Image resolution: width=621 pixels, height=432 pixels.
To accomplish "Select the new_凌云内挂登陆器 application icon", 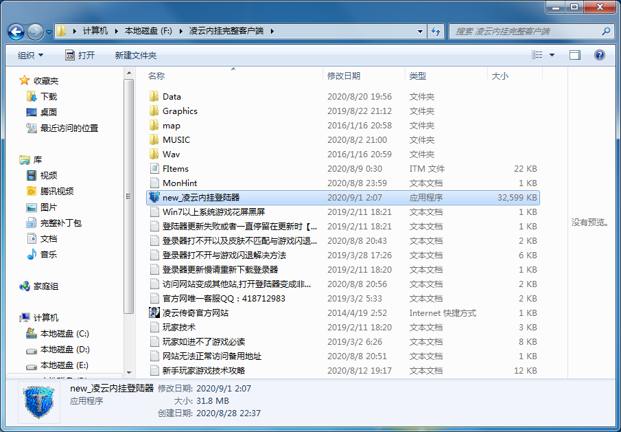I will tap(154, 197).
